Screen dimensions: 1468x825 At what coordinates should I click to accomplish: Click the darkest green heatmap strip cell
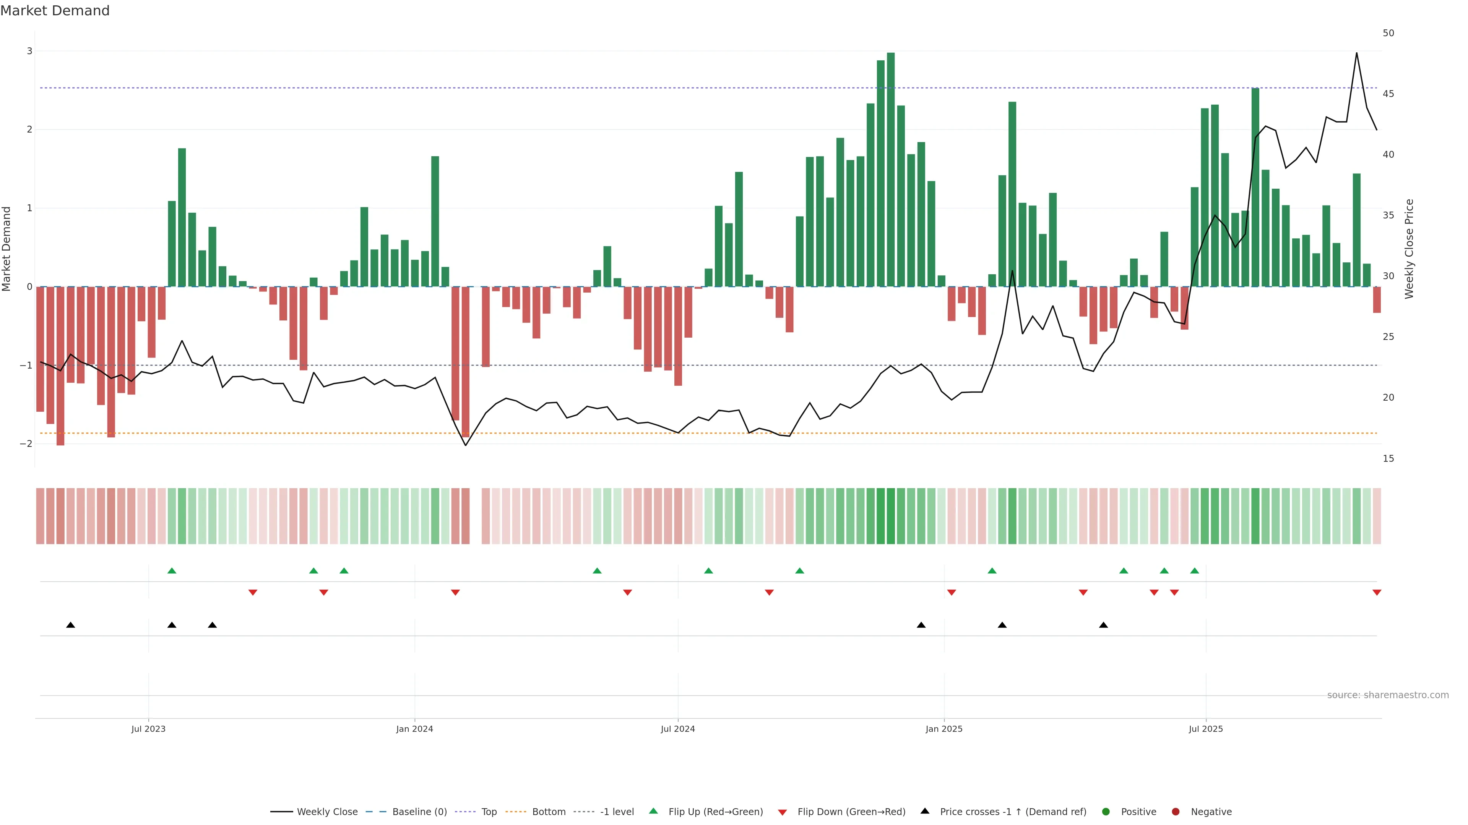coord(891,516)
